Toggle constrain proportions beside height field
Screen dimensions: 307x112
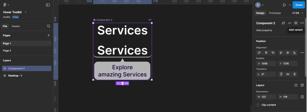tap(302, 97)
